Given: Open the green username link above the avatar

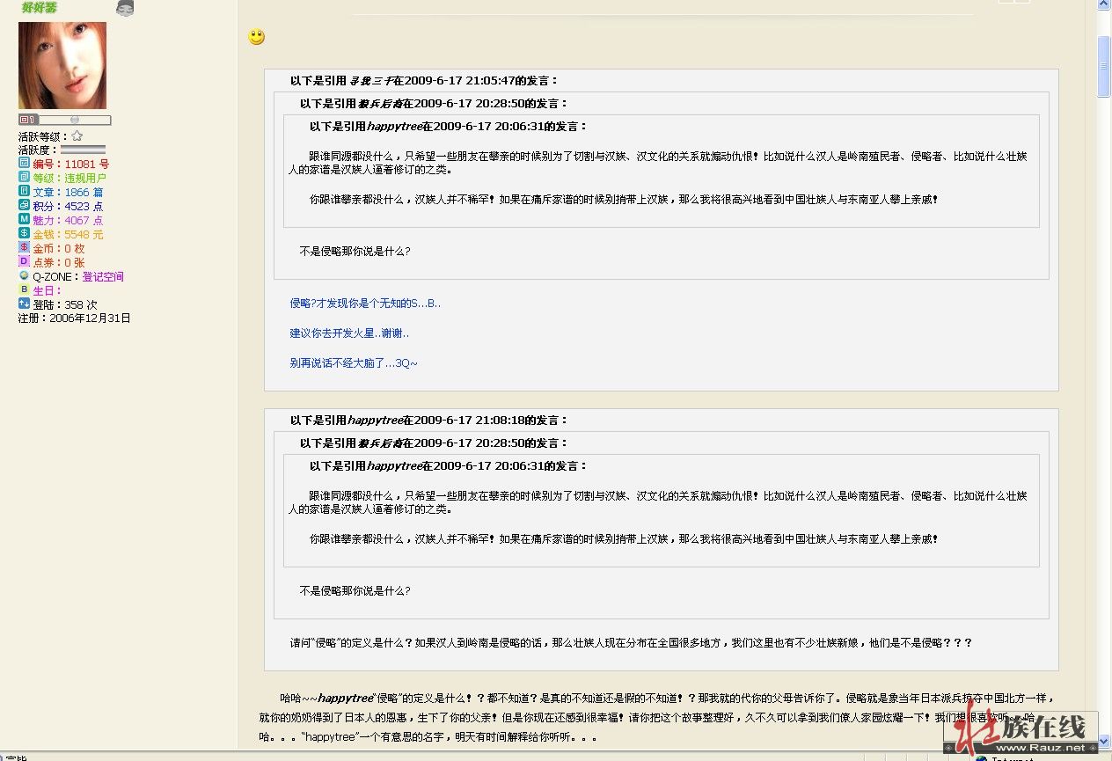Looking at the screenshot, I should [x=40, y=8].
